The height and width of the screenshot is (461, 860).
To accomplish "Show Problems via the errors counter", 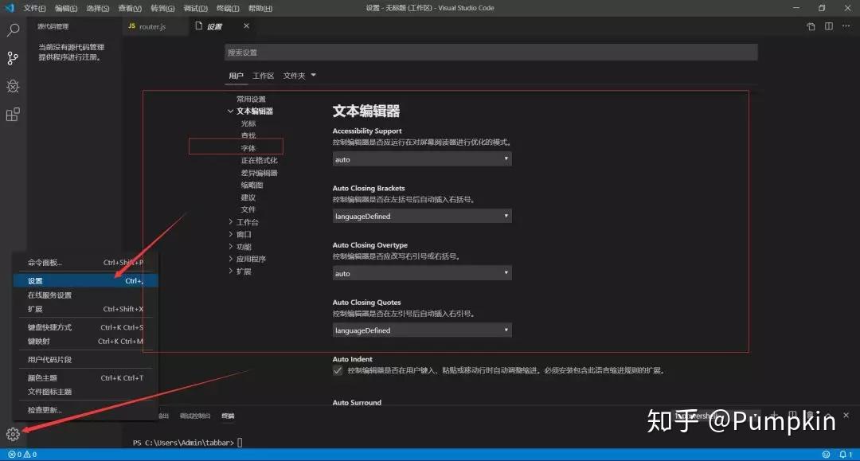I will pyautogui.click(x=20, y=454).
